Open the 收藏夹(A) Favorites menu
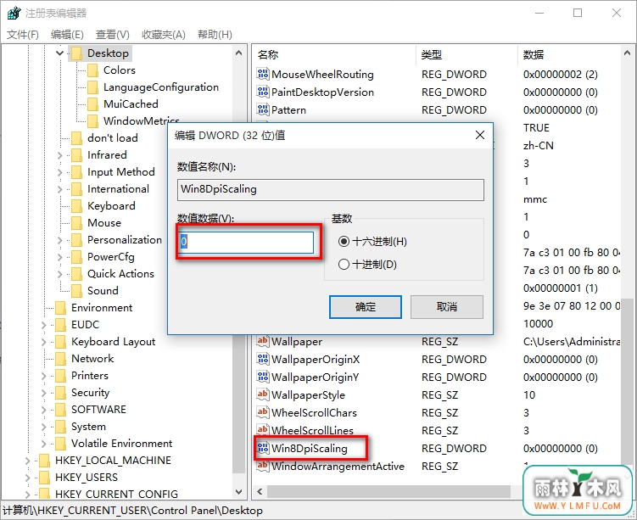 [164, 35]
